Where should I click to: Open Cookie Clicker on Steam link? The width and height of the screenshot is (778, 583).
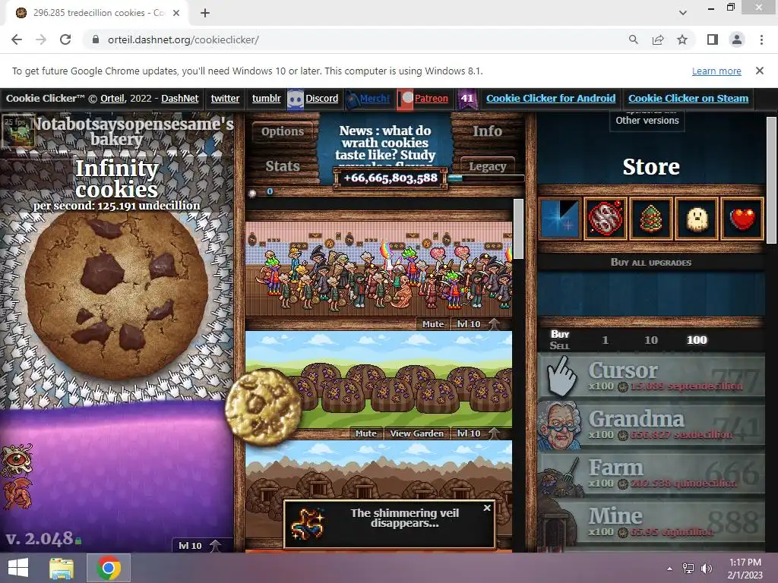click(x=688, y=98)
